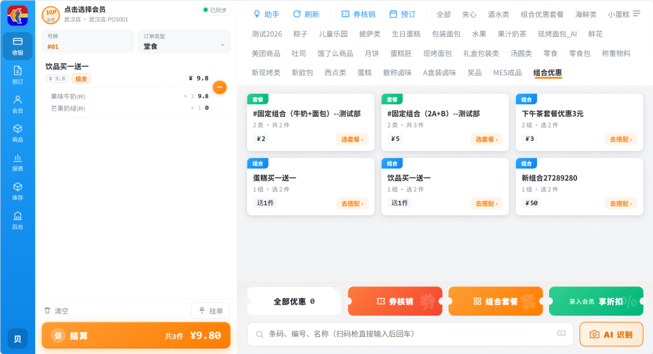Click 选套餐 on #固定组合(牛奶+面包) card
This screenshot has width=653, height=354.
tap(352, 139)
